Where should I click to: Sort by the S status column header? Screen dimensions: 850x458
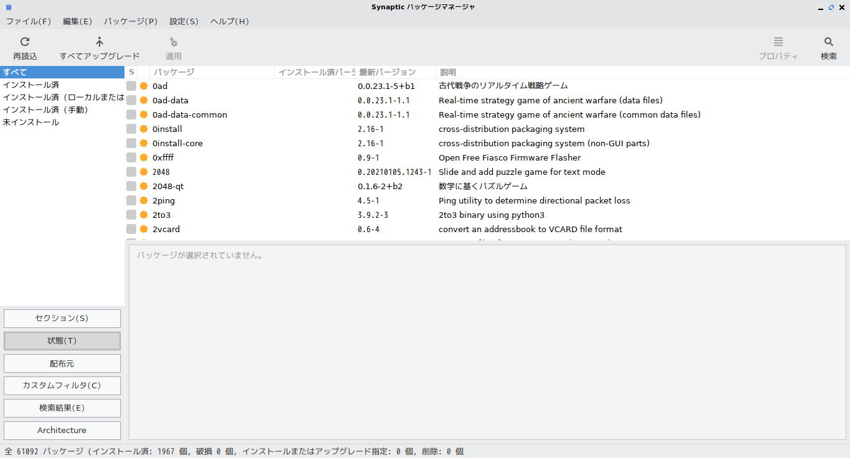[131, 72]
